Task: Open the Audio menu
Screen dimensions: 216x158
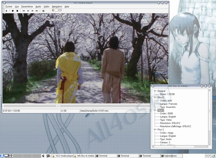Action: (x=38, y=6)
